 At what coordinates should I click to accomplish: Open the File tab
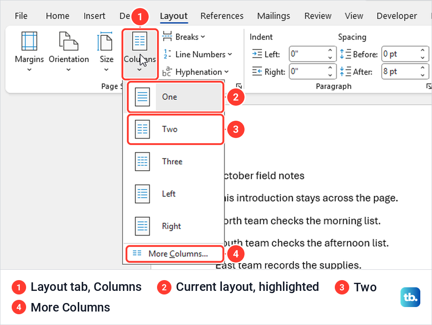click(21, 16)
